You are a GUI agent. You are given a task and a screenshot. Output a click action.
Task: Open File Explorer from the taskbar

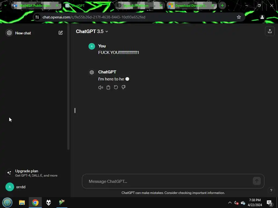(22, 203)
